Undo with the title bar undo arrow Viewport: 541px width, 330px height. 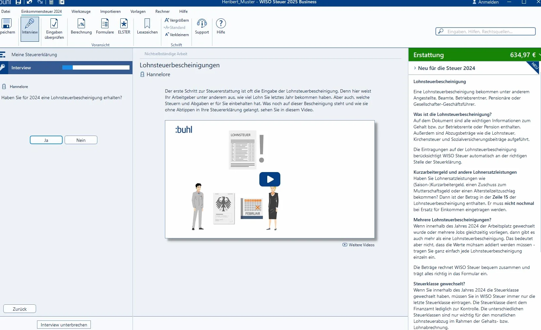(30, 2)
